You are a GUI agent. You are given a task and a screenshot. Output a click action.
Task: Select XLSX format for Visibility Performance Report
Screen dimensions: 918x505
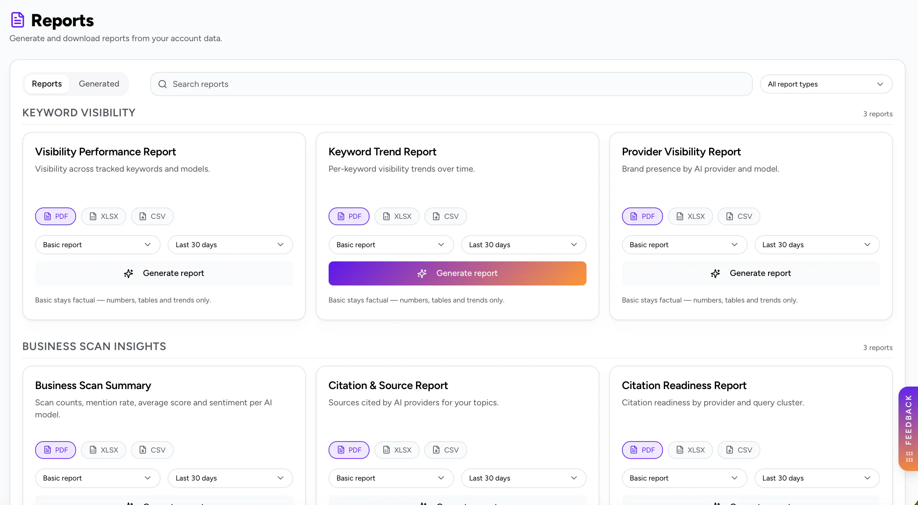103,216
